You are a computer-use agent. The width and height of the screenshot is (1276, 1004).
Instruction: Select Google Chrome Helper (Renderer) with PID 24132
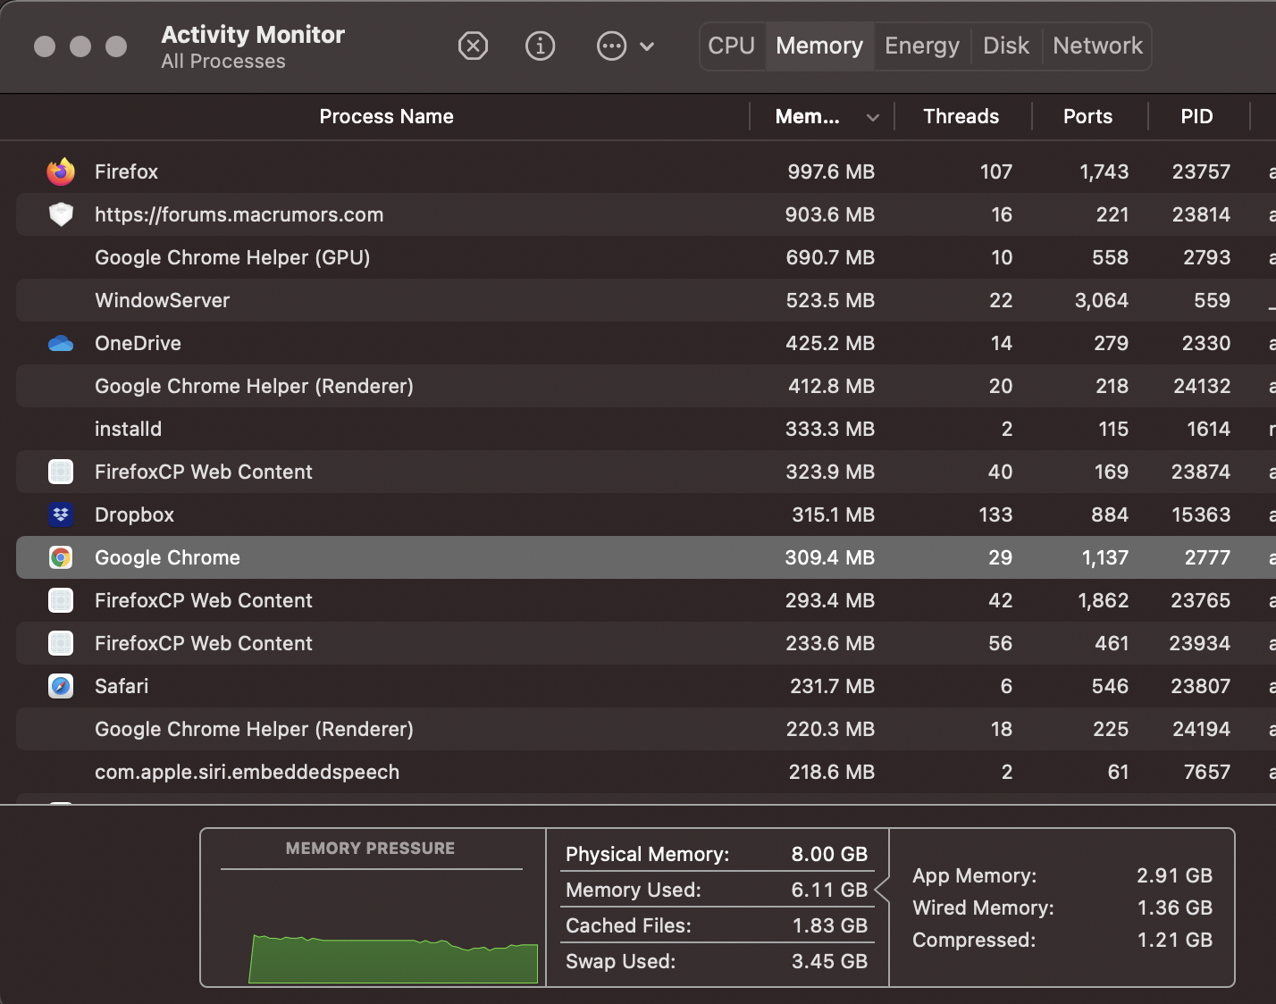tap(254, 386)
